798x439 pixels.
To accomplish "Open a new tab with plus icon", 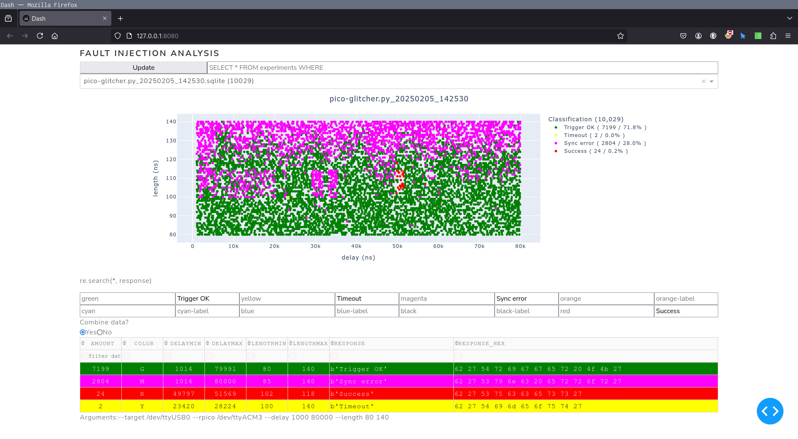I will tap(120, 18).
